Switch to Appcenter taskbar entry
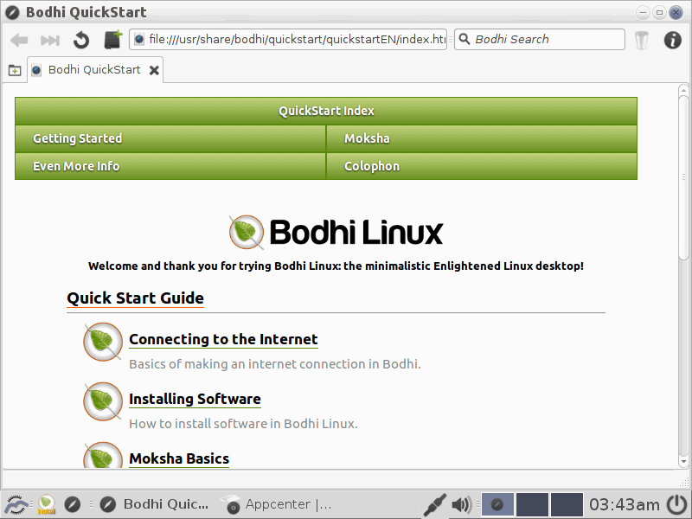 click(x=276, y=504)
